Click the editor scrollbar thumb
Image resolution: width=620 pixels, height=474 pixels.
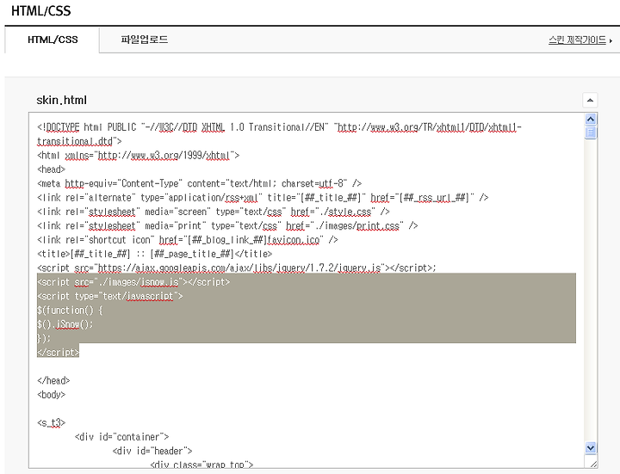click(591, 132)
